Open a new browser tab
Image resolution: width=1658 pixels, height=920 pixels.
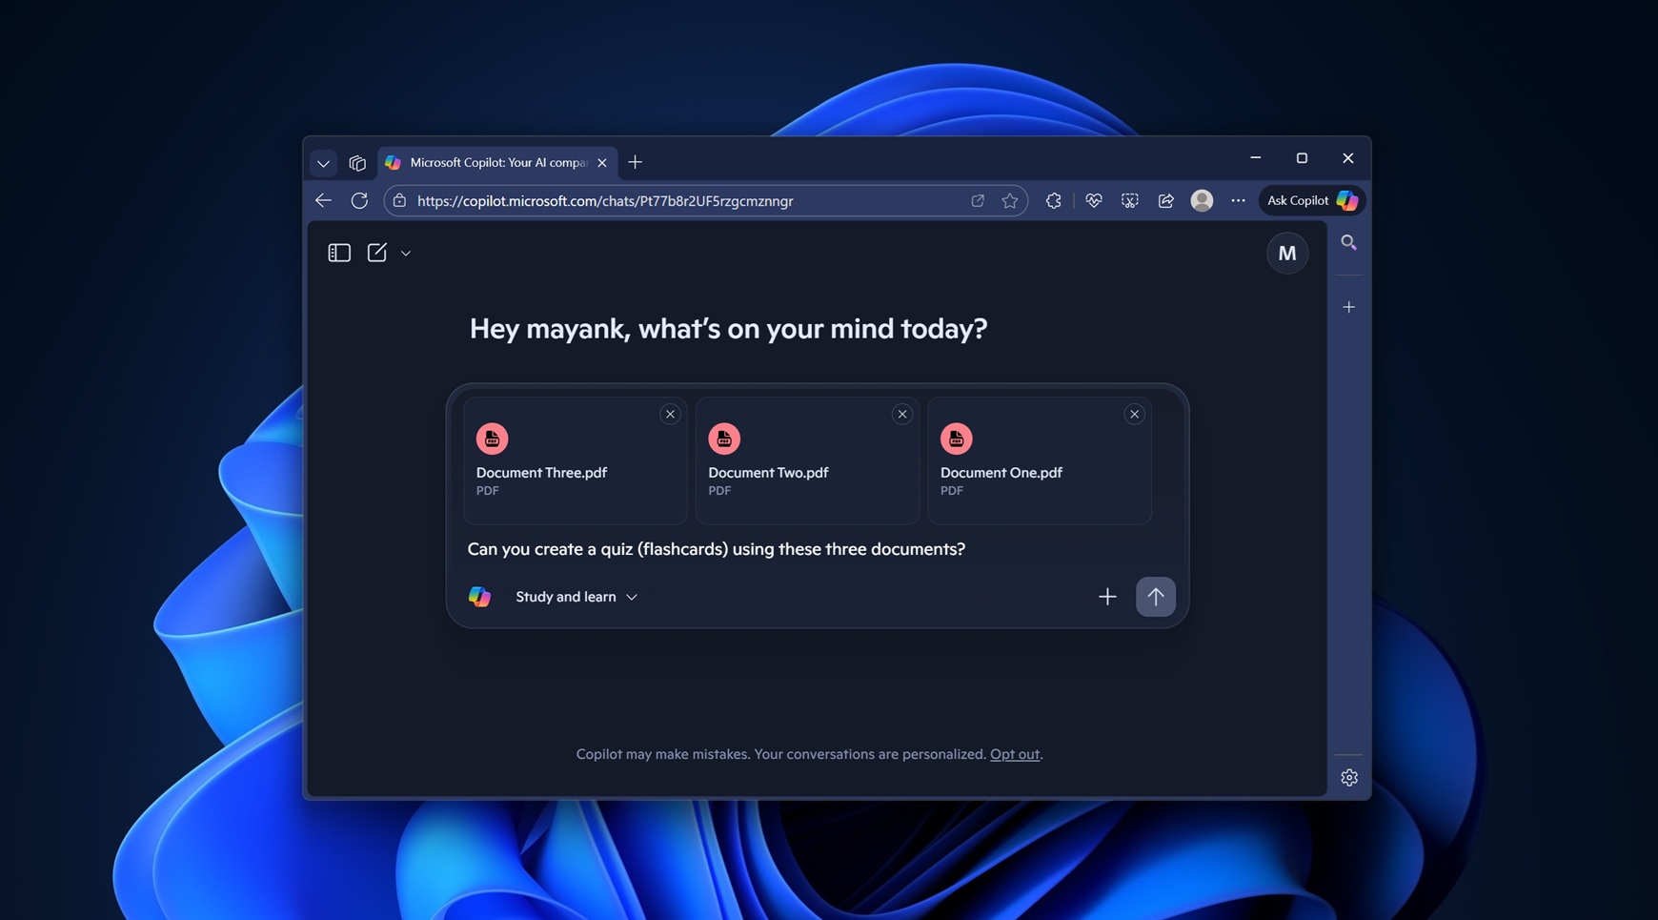point(635,162)
